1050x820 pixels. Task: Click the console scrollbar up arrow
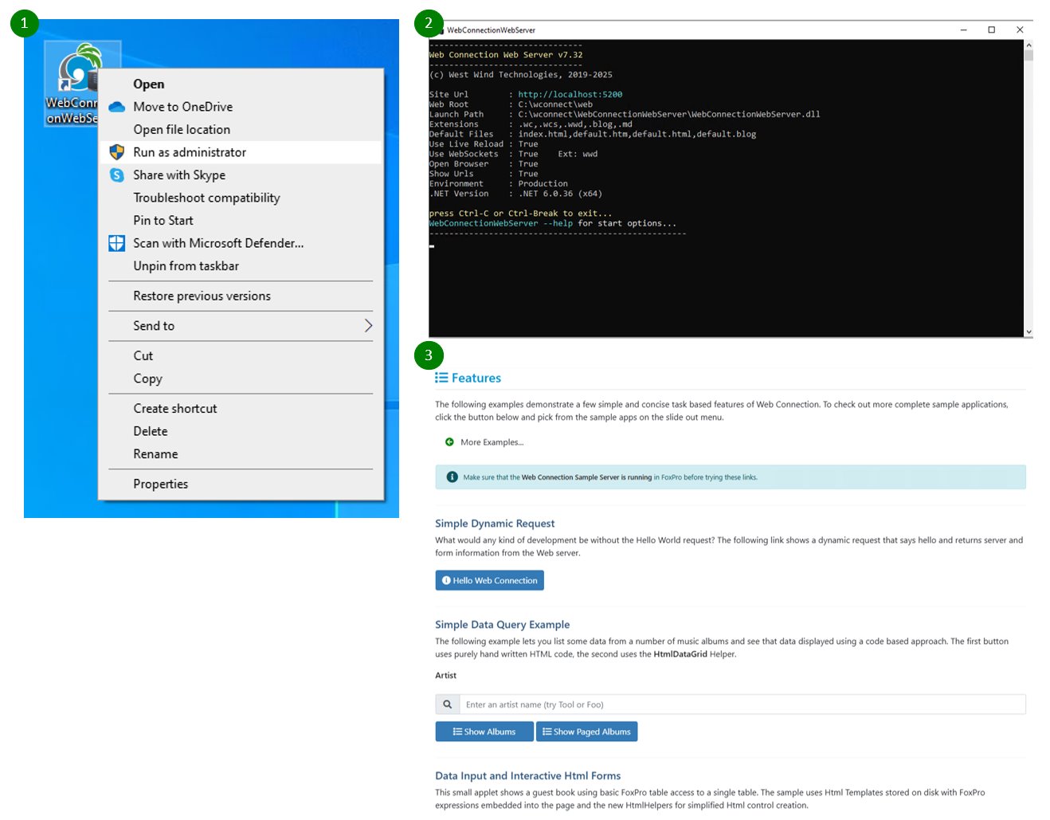pos(1028,45)
